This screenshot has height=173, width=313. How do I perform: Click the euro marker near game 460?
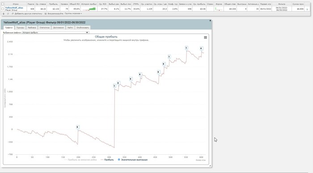click(159, 72)
